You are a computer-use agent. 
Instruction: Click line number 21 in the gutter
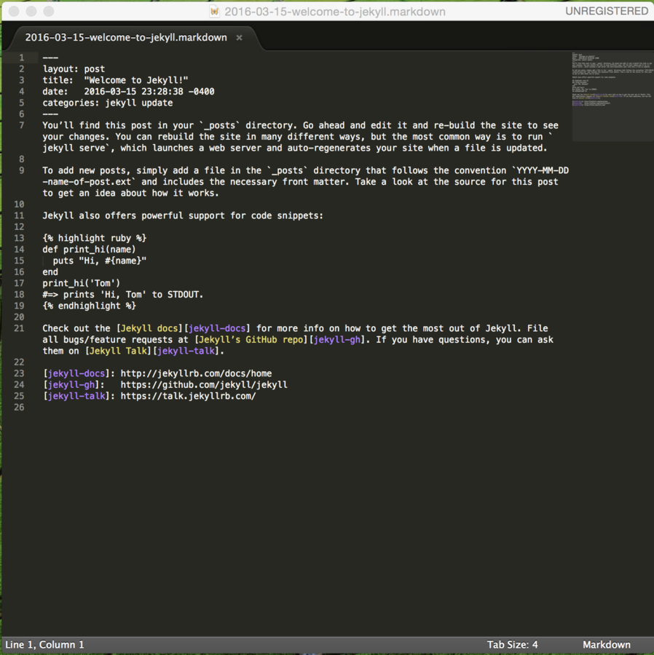click(19, 328)
